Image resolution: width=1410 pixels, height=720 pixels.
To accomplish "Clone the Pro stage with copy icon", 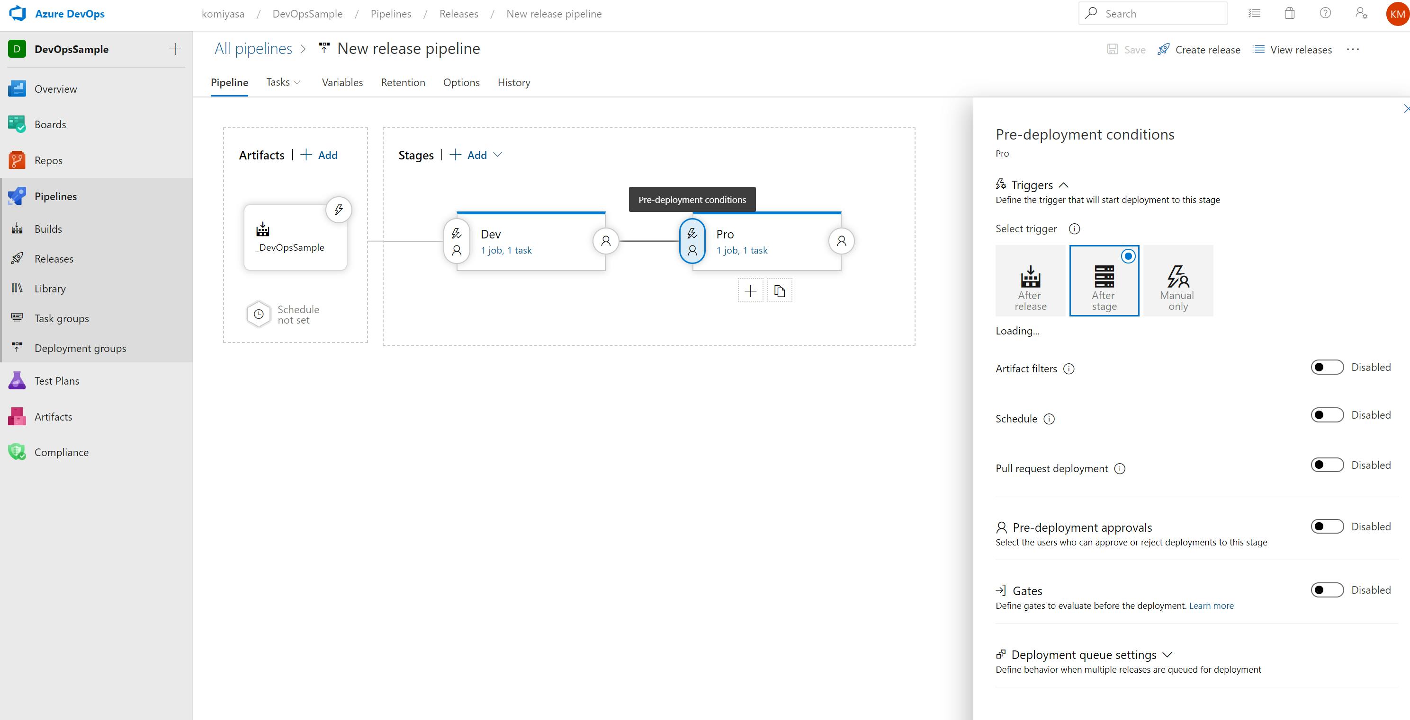I will point(780,291).
